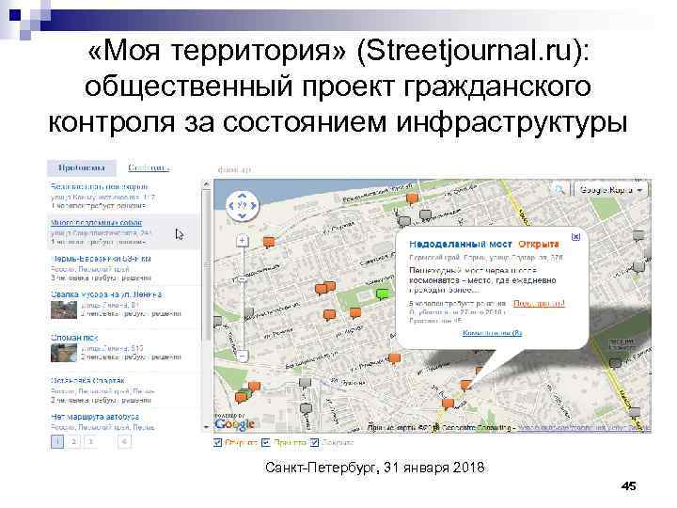
Task: Select the upper gray marker above the popup
Action: [426, 214]
